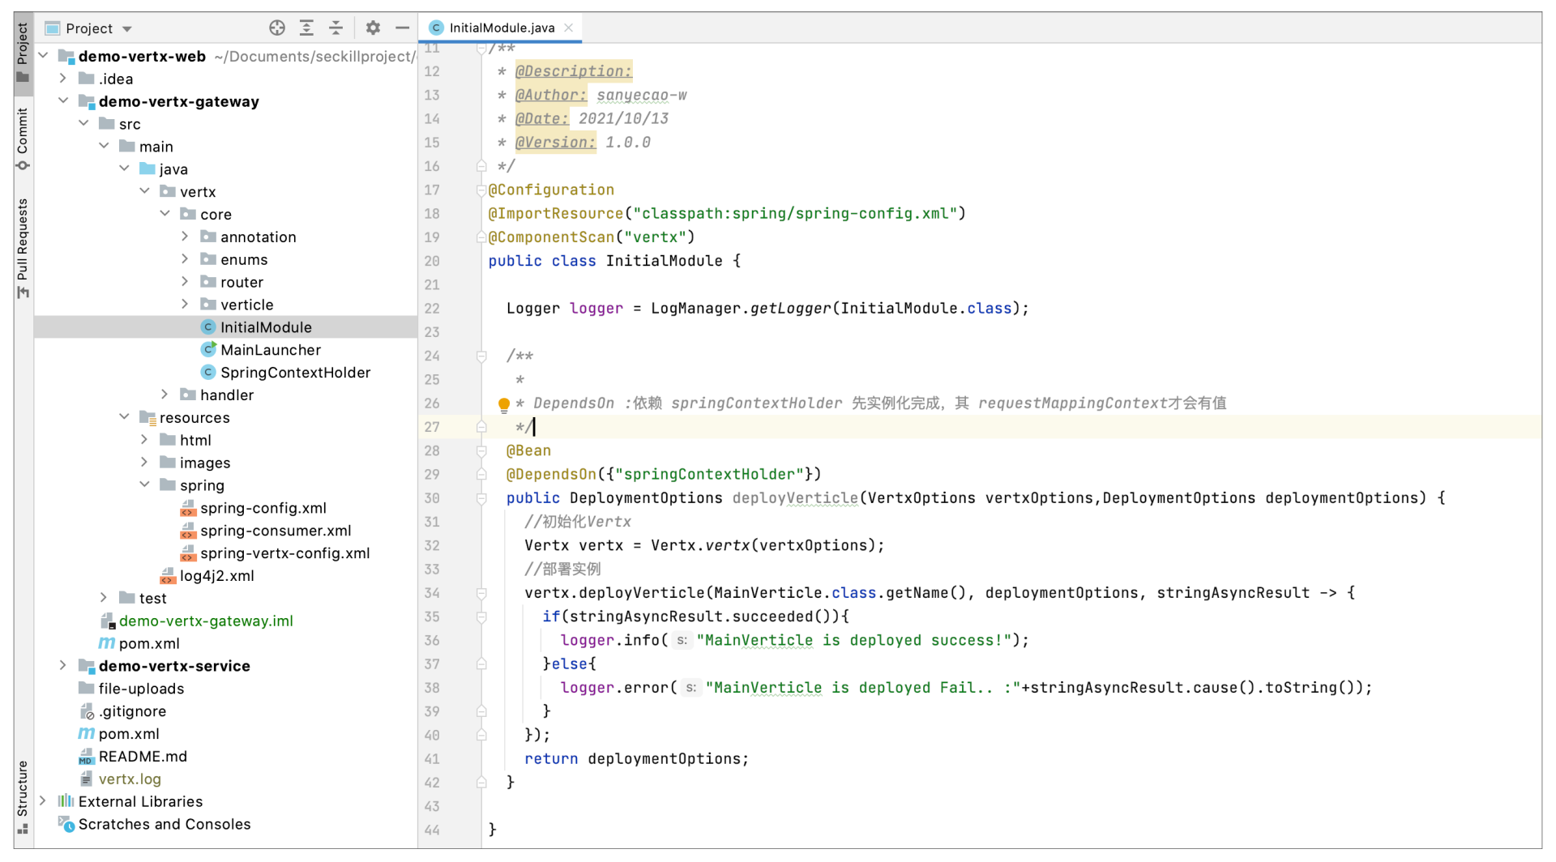1556x862 pixels.
Task: Click the Expand All icon in Project panel
Action: point(306,28)
